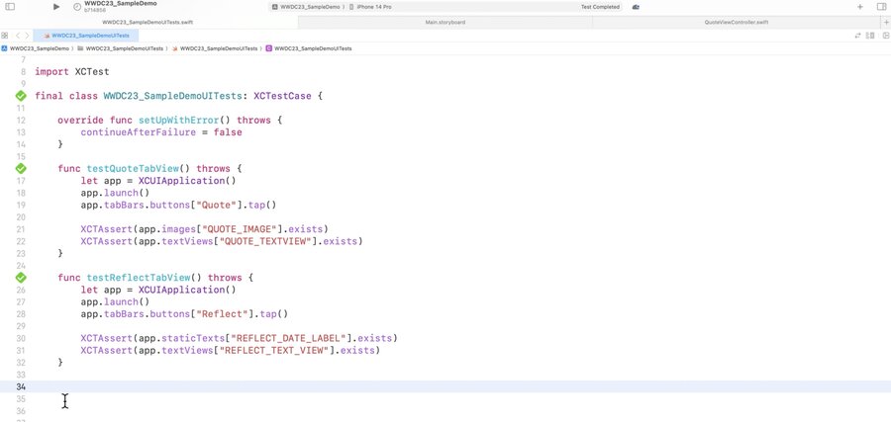Click line number 34 in the gutter

tap(21, 386)
